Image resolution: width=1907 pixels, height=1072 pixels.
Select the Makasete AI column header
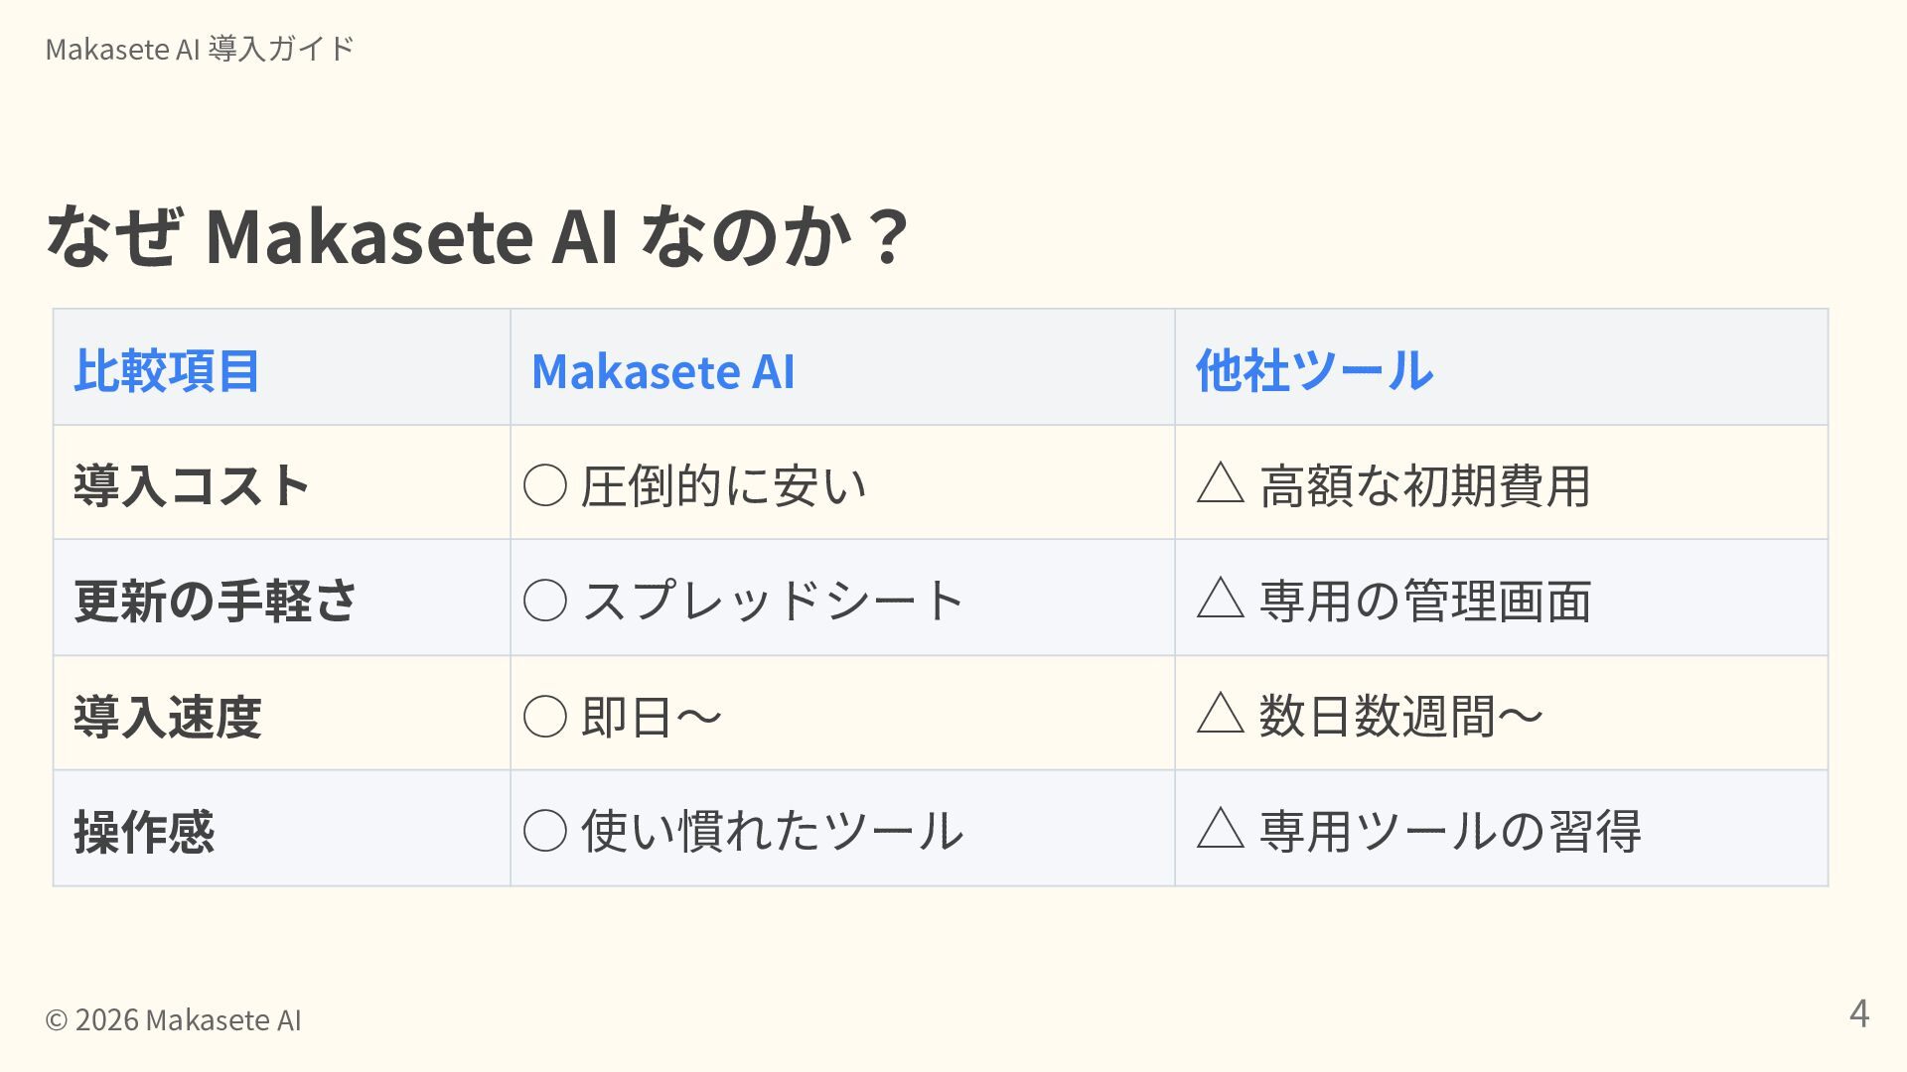click(663, 372)
